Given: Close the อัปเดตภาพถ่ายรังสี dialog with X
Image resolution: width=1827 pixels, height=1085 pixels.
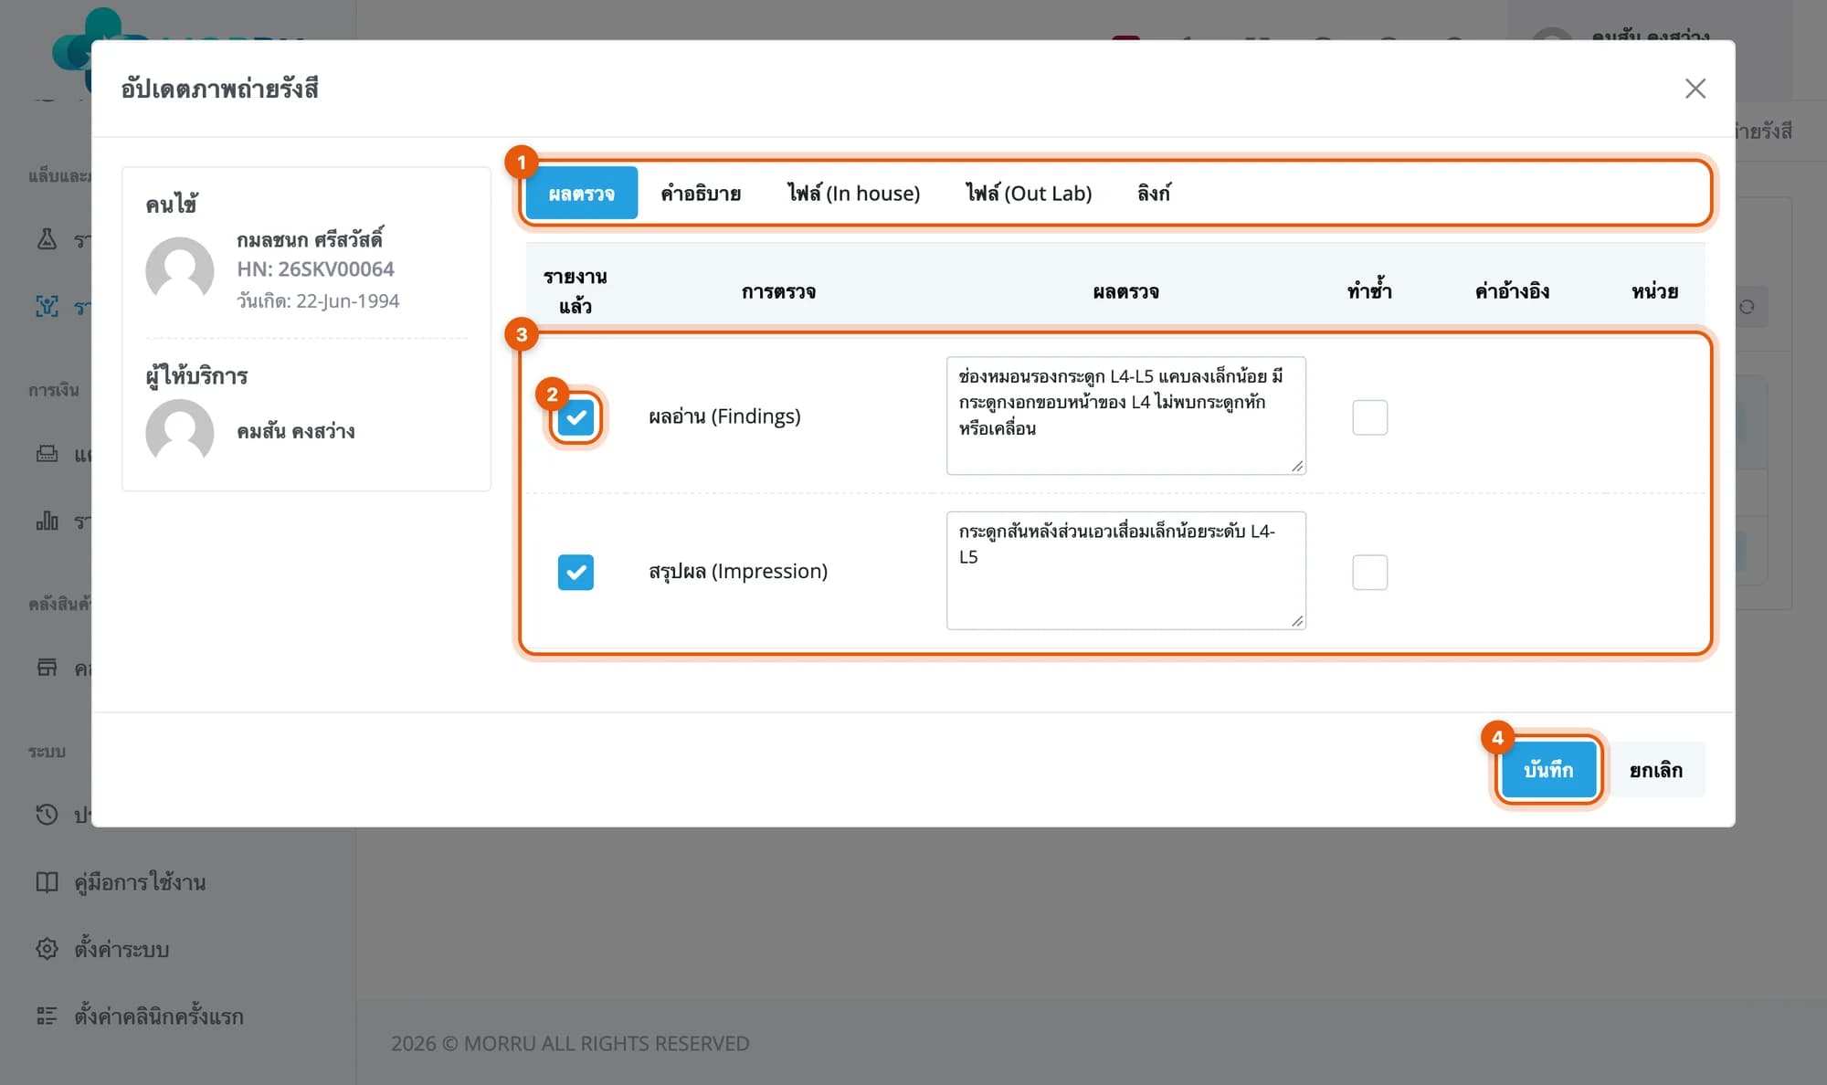Looking at the screenshot, I should (x=1695, y=89).
